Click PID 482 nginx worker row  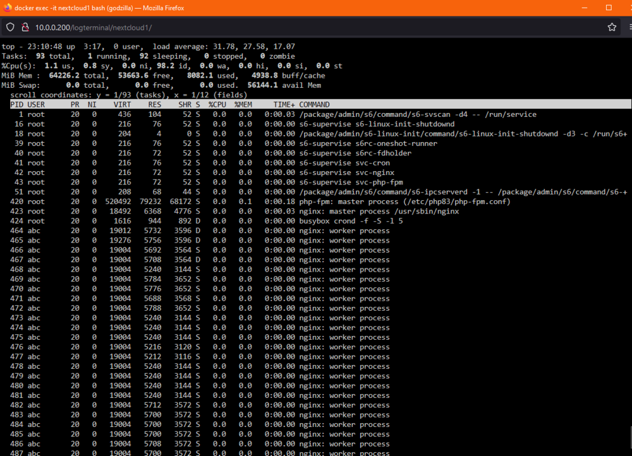(200, 405)
